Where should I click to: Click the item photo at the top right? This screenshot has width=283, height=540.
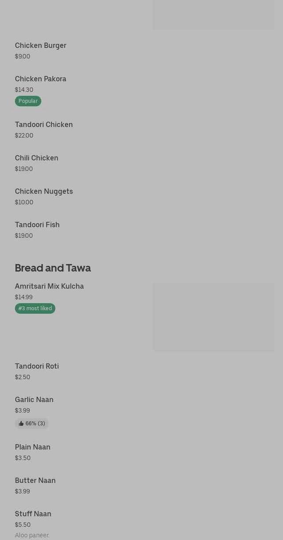coord(214,15)
